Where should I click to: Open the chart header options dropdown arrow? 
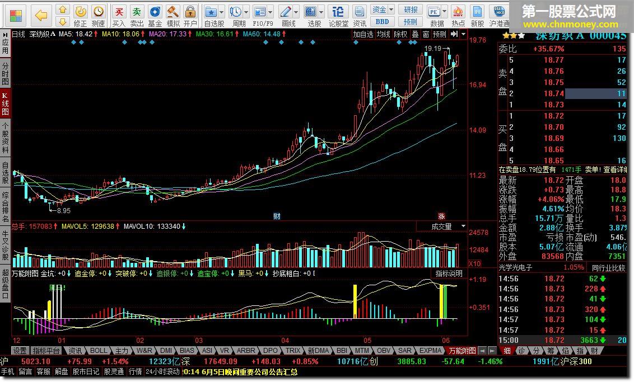point(463,34)
